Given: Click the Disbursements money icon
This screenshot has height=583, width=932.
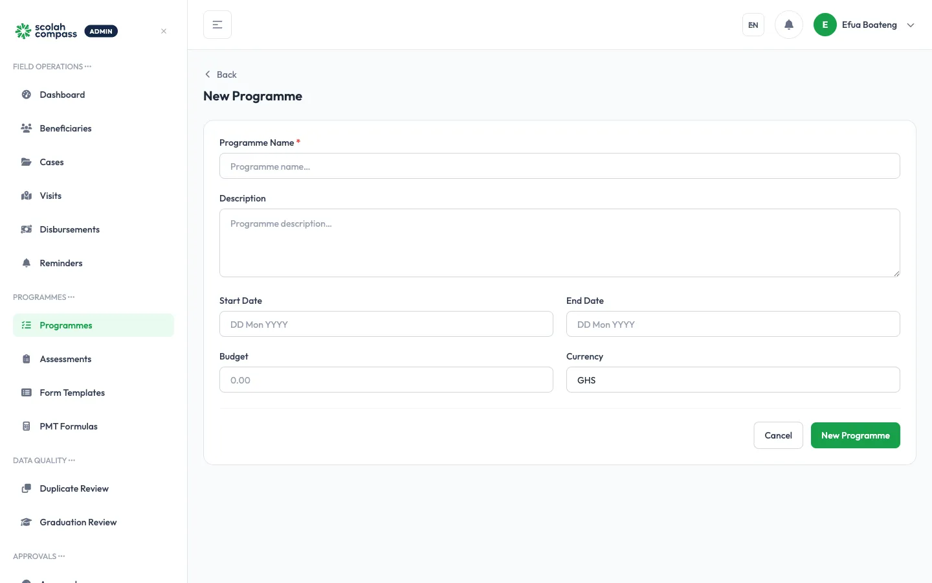Looking at the screenshot, I should pos(27,229).
